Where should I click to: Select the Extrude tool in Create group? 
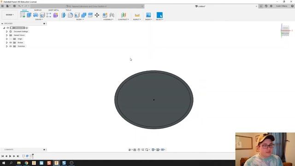[x=29, y=15]
